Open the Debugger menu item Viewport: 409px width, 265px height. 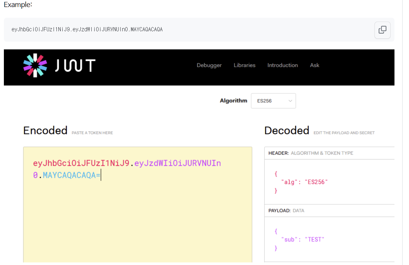click(209, 65)
